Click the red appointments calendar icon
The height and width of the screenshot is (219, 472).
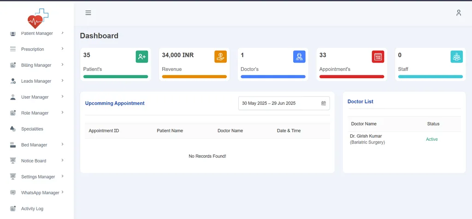[x=378, y=57]
